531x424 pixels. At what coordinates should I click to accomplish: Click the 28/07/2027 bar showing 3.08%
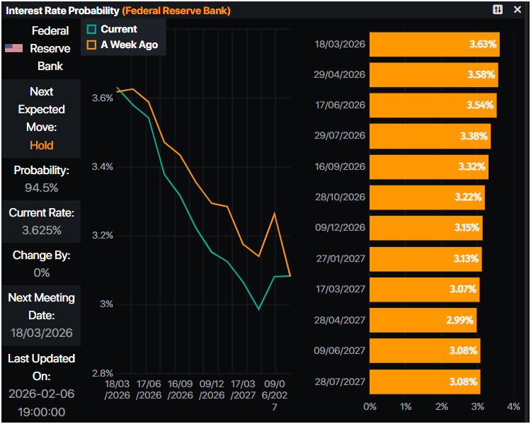[425, 382]
